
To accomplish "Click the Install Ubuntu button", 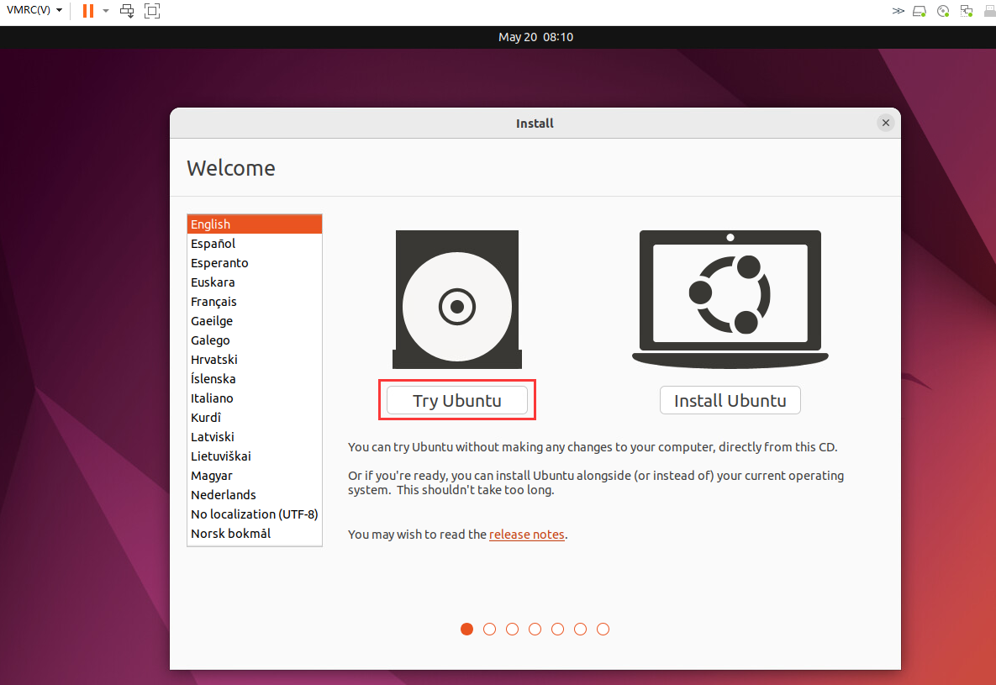I will pos(730,400).
